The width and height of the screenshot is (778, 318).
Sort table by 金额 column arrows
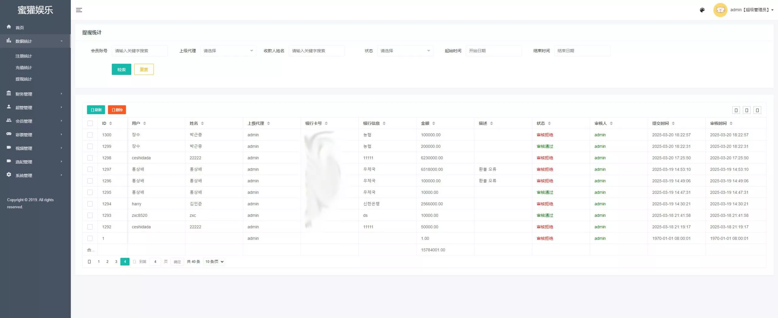click(434, 123)
